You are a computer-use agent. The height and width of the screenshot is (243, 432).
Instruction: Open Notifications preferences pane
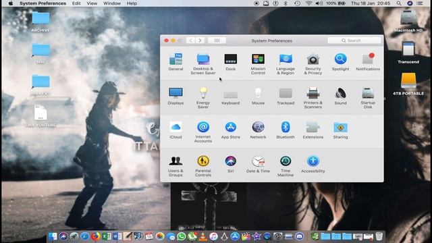point(368,62)
